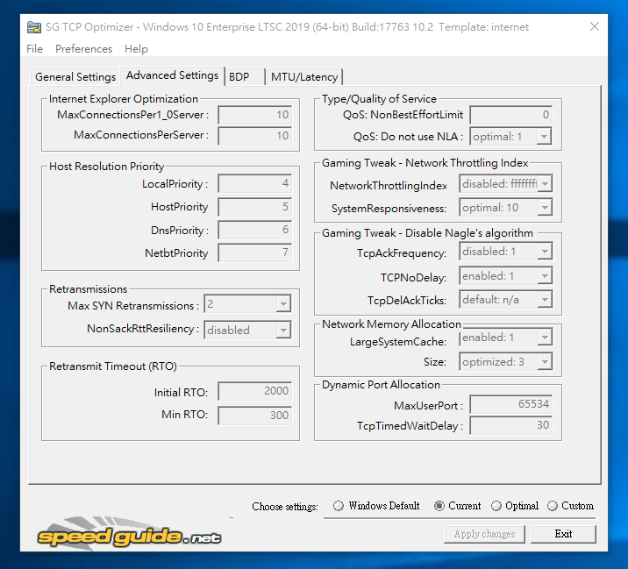This screenshot has height=569, width=628.
Task: Click the 'Retransmissions' group label
Action: (x=88, y=289)
